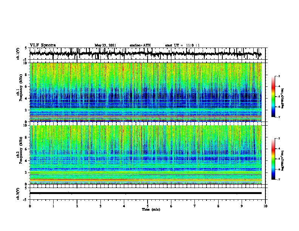Click the "ch.3(V)" axis label
The width and height of the screenshot is (299, 231).
pyautogui.click(x=18, y=194)
